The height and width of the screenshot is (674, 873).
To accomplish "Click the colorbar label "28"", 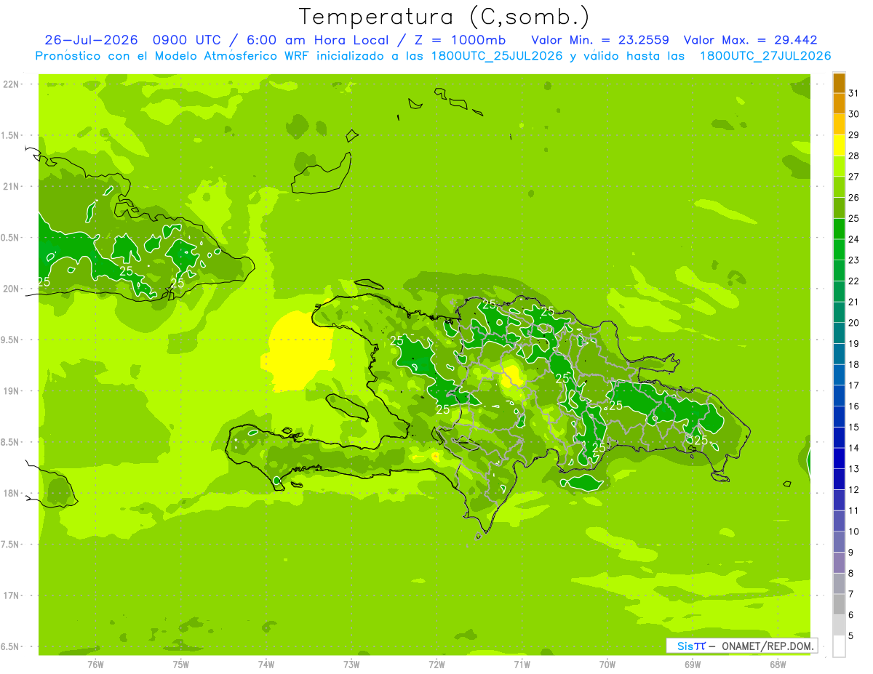I will [x=854, y=156].
